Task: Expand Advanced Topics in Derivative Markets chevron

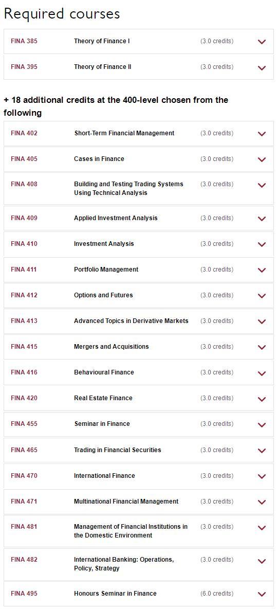Action: 262,321
